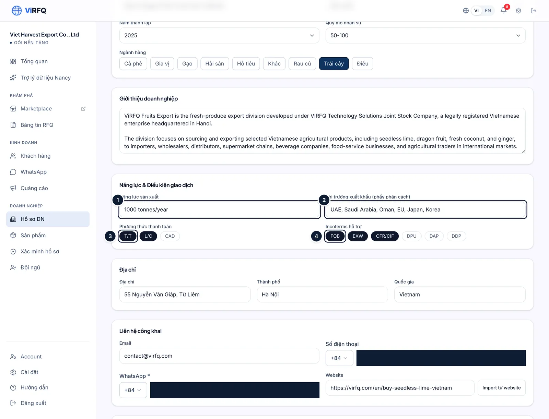This screenshot has width=549, height=419.
Task: Switch language to EN
Action: coord(488,11)
